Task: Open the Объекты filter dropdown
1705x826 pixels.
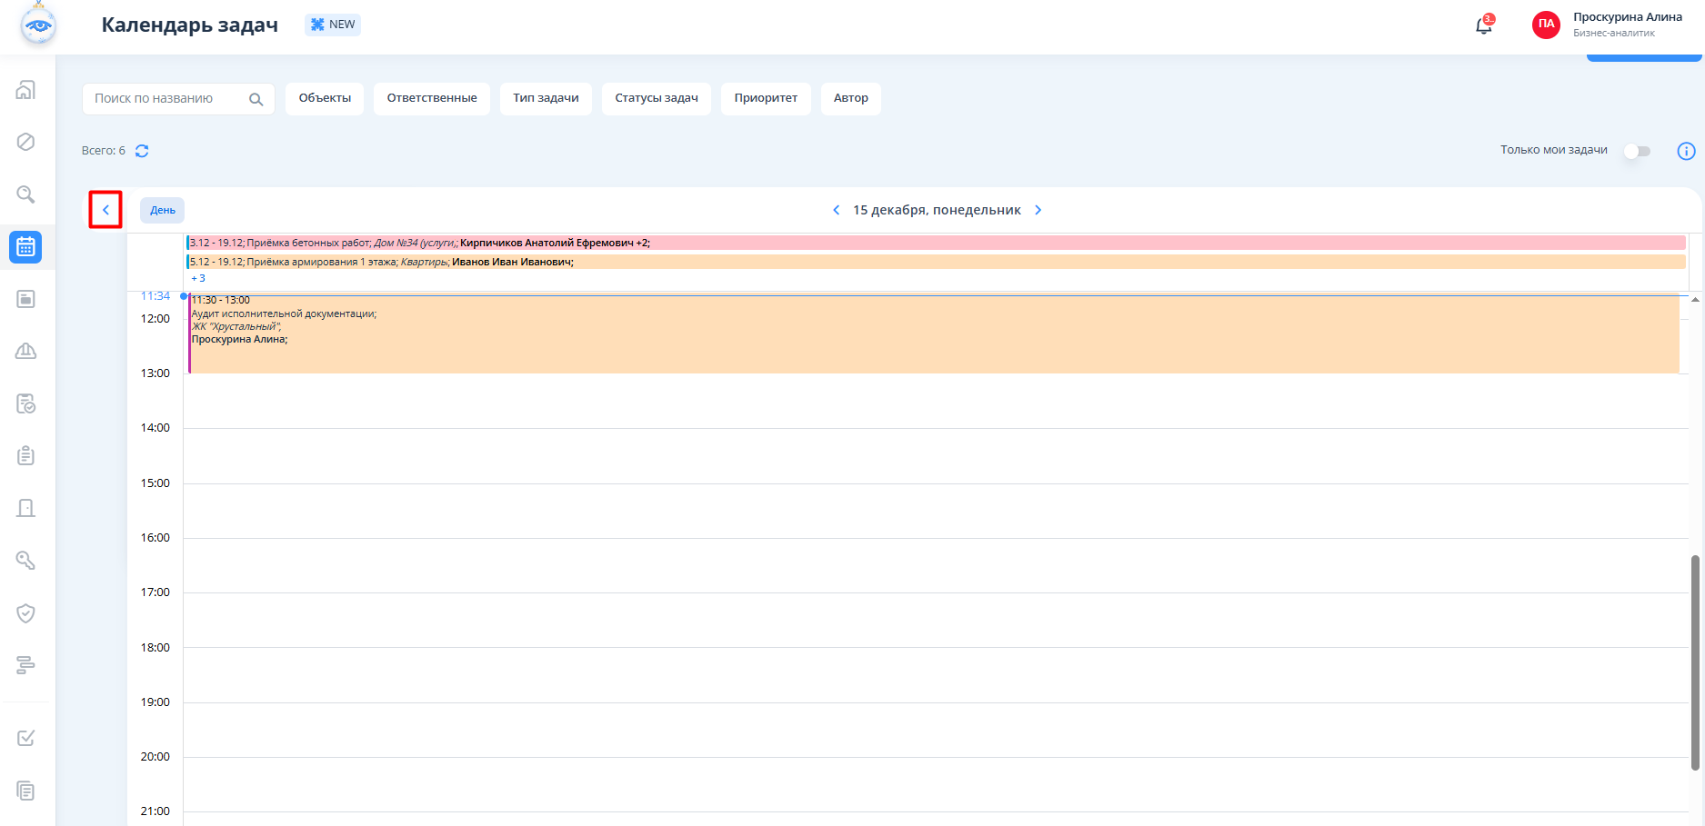Action: coord(325,98)
